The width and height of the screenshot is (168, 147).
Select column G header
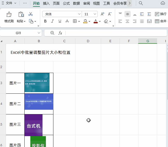[x=148, y=41]
